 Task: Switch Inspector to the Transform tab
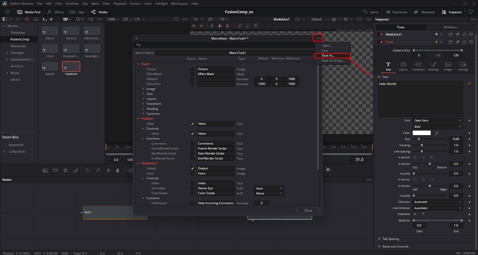click(x=418, y=66)
